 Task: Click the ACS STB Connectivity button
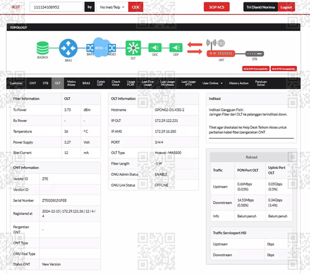pyautogui.click(x=283, y=69)
